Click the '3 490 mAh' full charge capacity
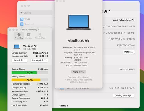 click(43, 84)
